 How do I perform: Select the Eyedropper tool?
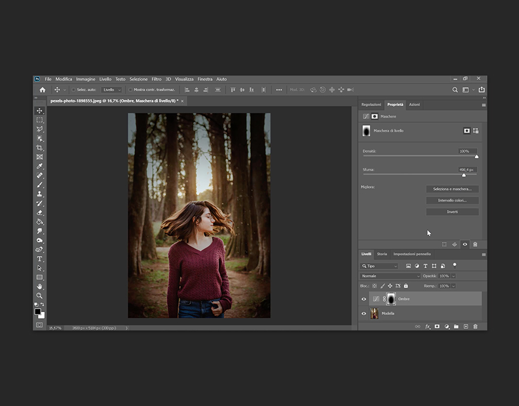pyautogui.click(x=40, y=166)
